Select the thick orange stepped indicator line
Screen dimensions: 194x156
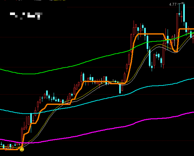(x=55, y=104)
